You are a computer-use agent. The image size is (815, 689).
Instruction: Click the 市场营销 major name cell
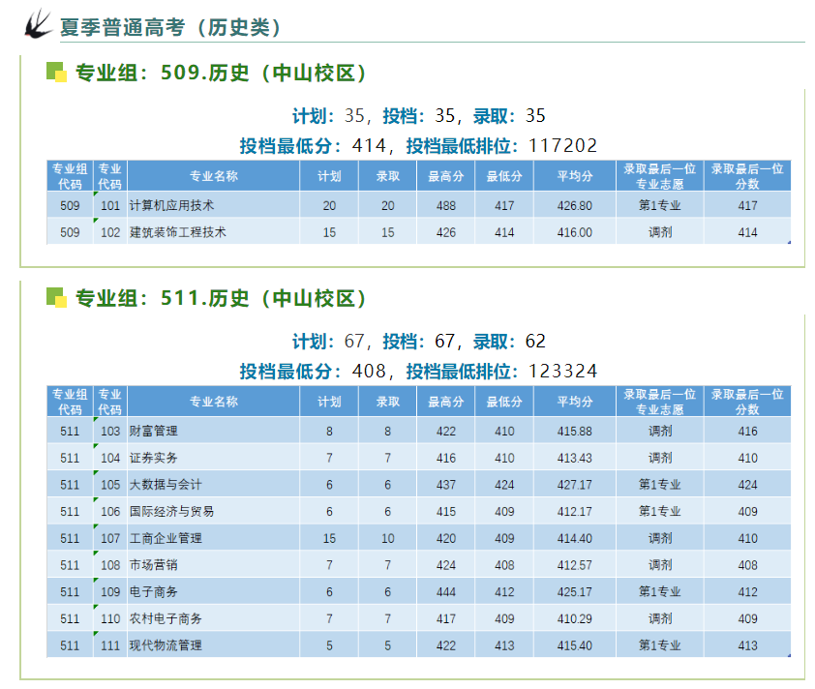[214, 565]
